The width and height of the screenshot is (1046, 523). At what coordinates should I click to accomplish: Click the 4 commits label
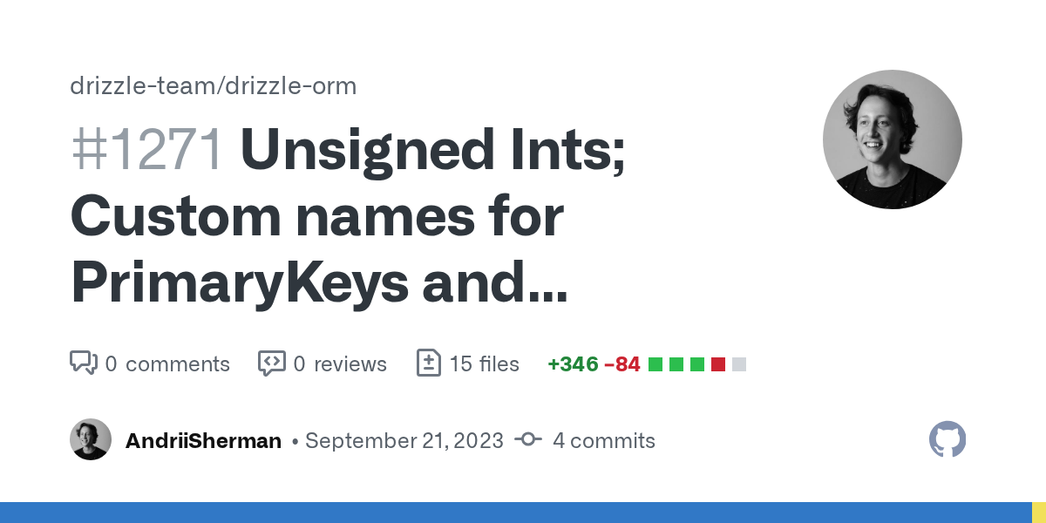(603, 441)
